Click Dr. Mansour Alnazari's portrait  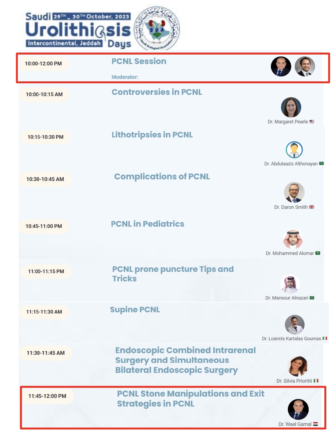tap(290, 284)
